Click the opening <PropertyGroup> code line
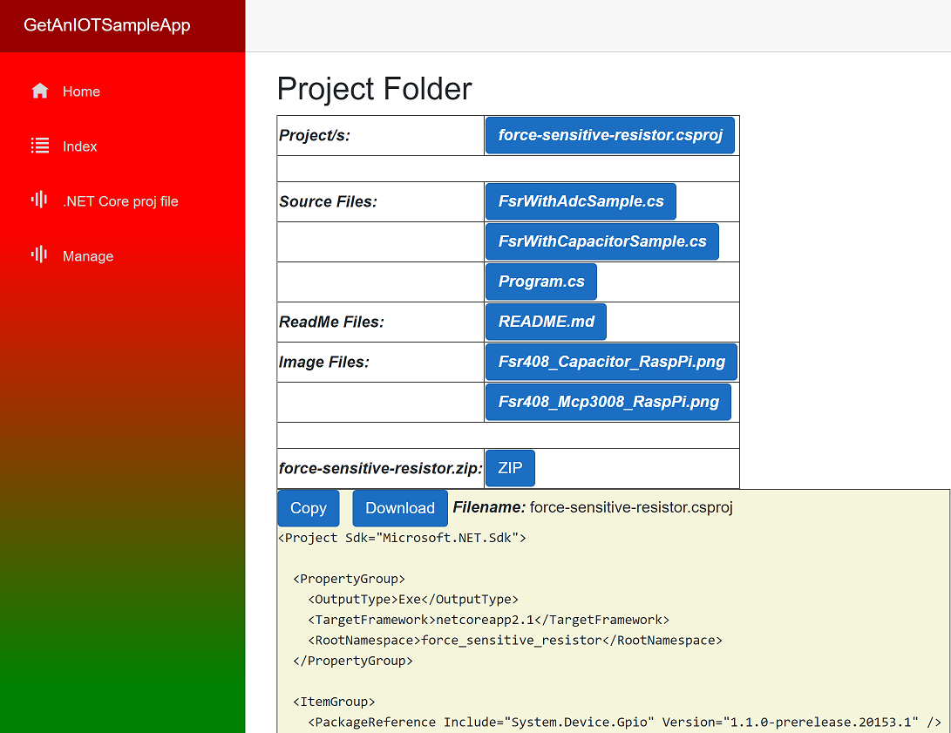 [349, 579]
